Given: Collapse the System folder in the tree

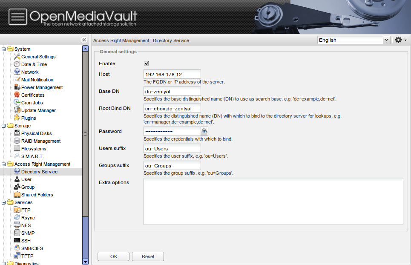Looking at the screenshot, I should pos(3,49).
